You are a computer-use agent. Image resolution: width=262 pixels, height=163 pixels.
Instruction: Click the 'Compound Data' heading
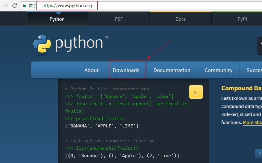click(x=242, y=88)
